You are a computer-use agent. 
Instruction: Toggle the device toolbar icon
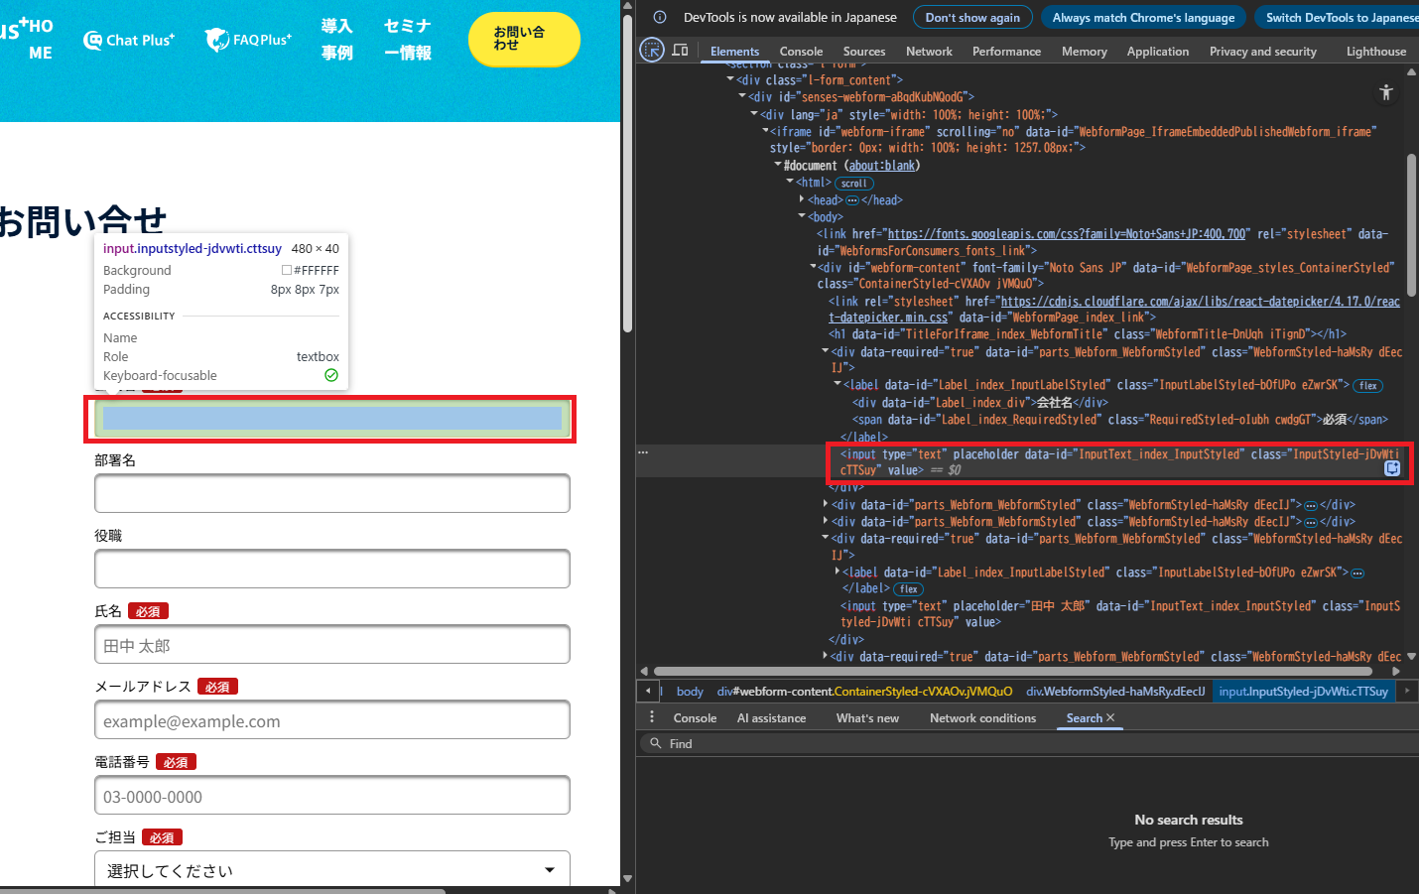(680, 50)
